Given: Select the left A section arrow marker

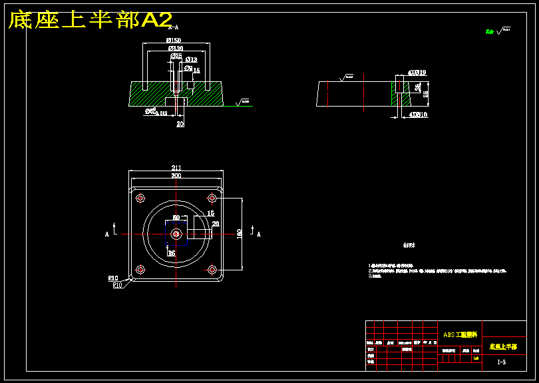Looking at the screenshot, I should tap(110, 230).
